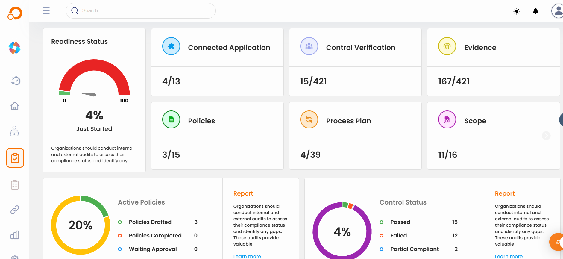
Task: Open the checklist icon in sidebar
Action: (x=15, y=185)
